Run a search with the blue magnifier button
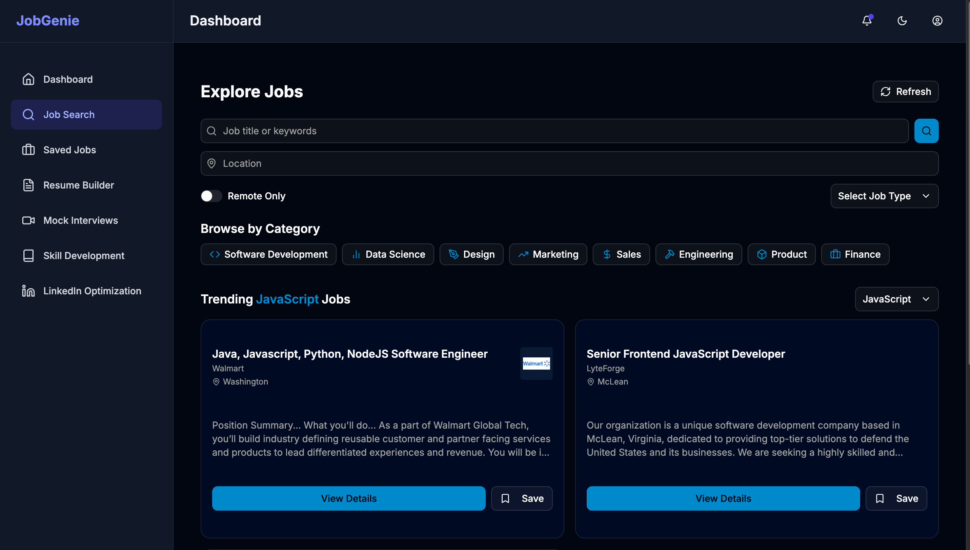Viewport: 970px width, 550px height. pos(927,131)
